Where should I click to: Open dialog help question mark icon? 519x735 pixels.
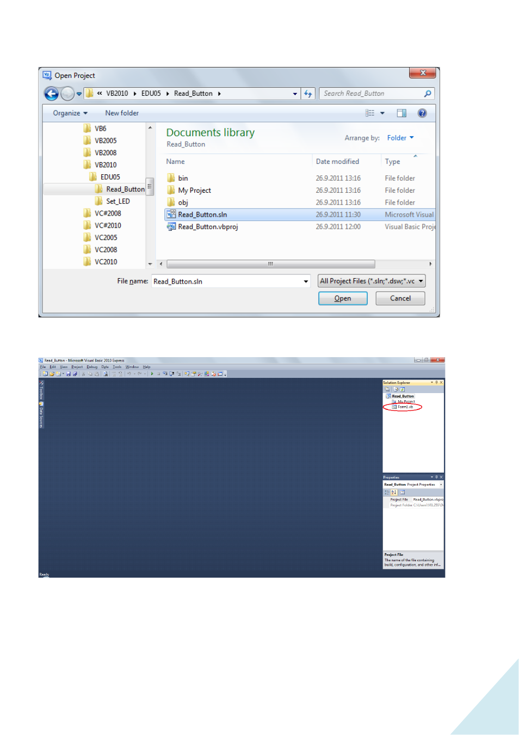click(x=422, y=113)
